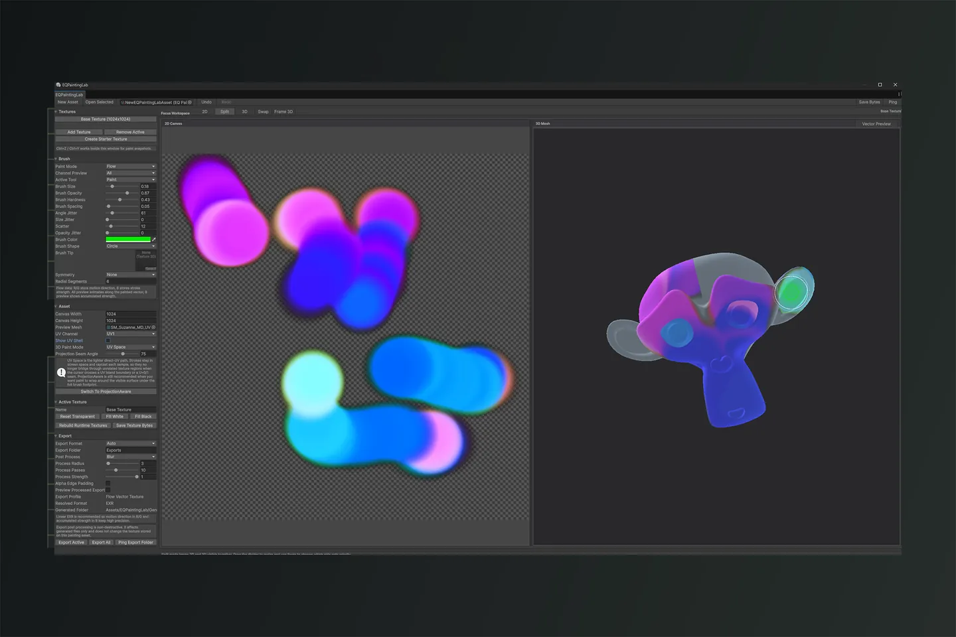Screen dimensions: 956x637
Task: Switch workspace to Split view
Action: click(224, 111)
